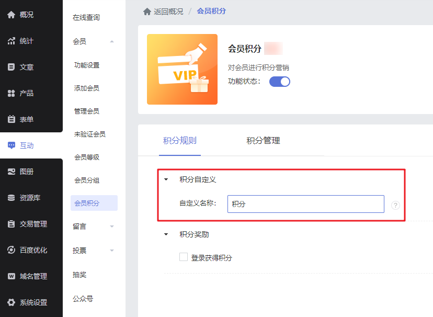Click the 互动 chat bubble icon
433x317 pixels.
tap(12, 145)
